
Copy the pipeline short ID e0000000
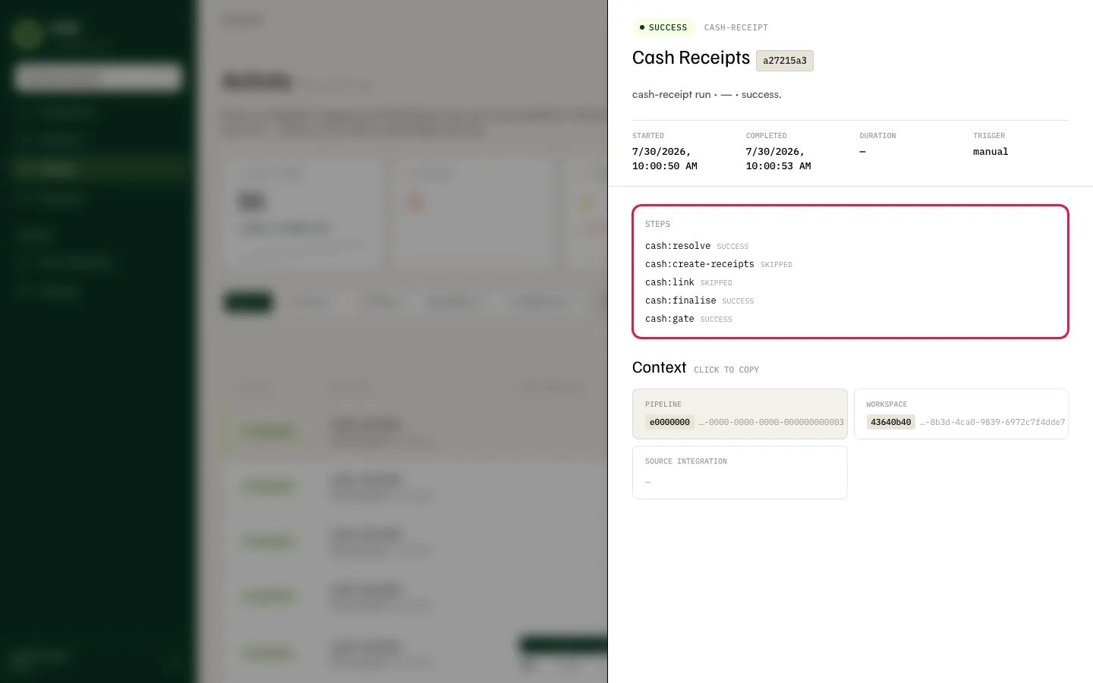tap(669, 422)
